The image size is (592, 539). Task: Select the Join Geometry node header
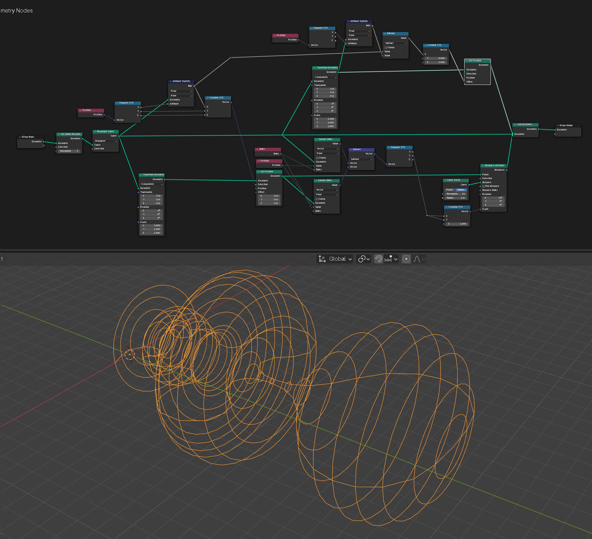coord(525,124)
